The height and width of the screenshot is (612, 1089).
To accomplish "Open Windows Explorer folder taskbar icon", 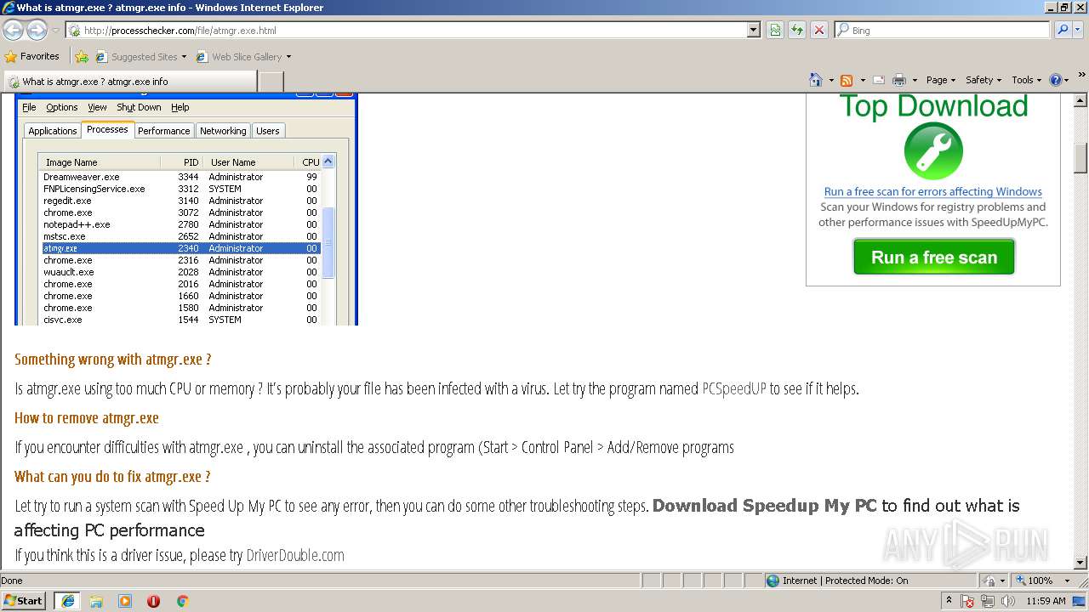I will (96, 601).
